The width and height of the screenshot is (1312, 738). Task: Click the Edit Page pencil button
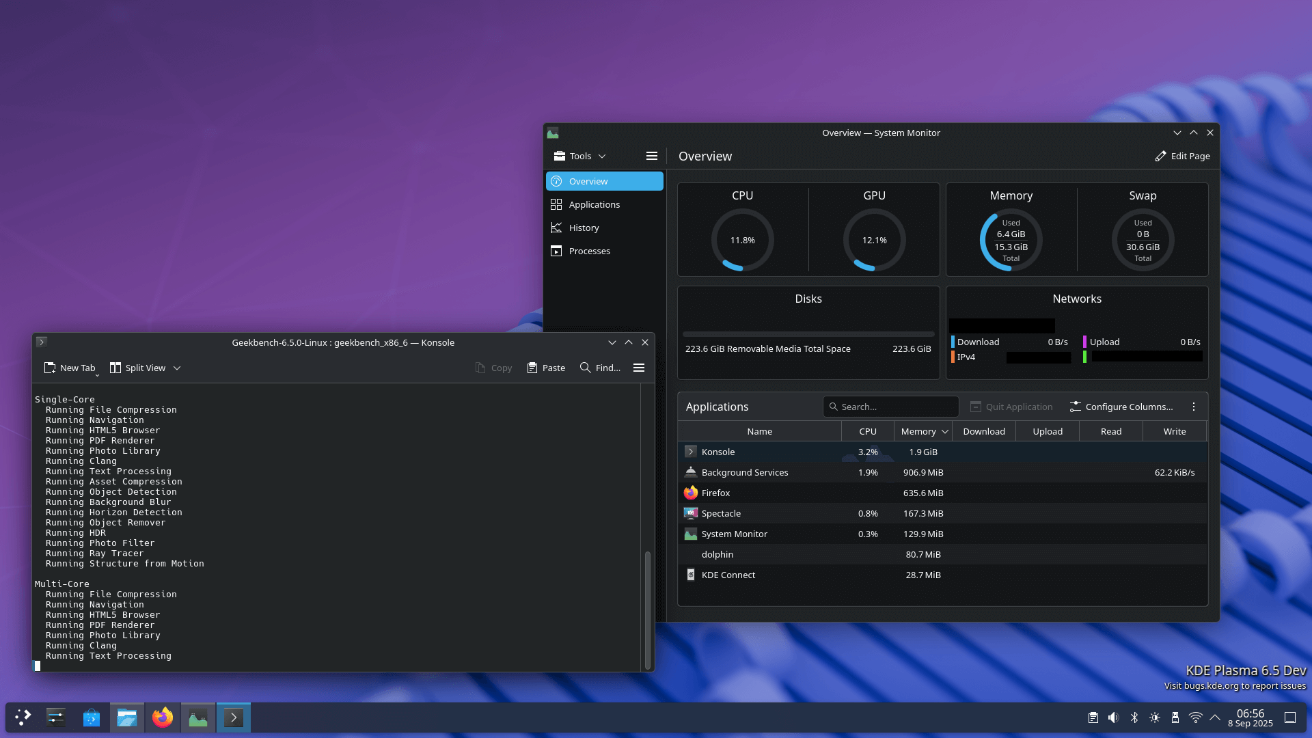pyautogui.click(x=1182, y=156)
